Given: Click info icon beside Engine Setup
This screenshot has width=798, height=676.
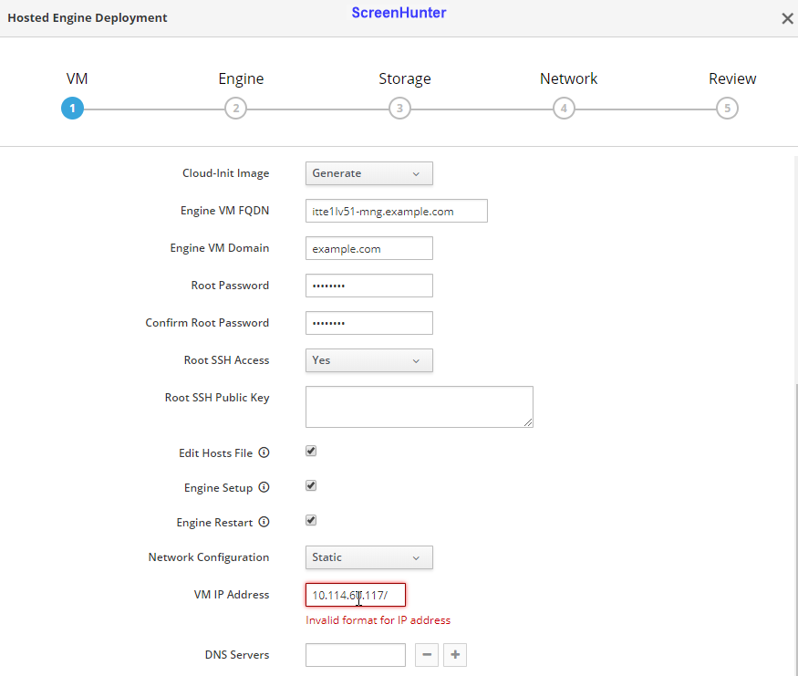Looking at the screenshot, I should pyautogui.click(x=264, y=488).
